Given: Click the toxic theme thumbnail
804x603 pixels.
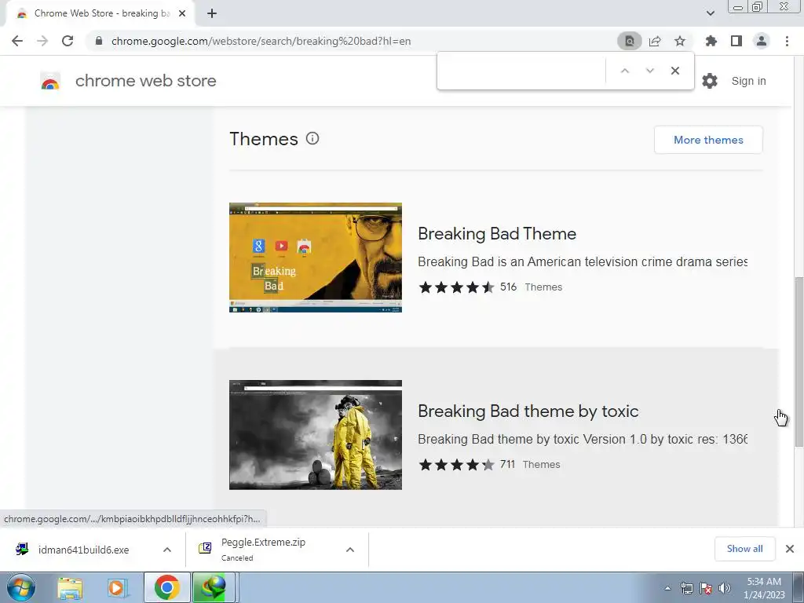Looking at the screenshot, I should 316,435.
